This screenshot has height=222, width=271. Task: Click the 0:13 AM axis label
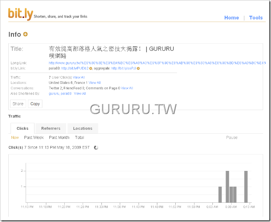point(249,207)
